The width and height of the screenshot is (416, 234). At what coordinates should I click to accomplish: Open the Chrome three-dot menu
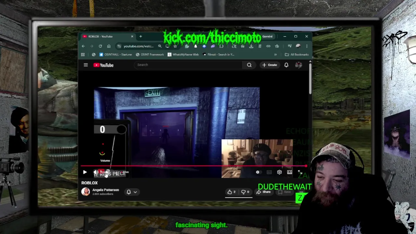click(x=306, y=46)
